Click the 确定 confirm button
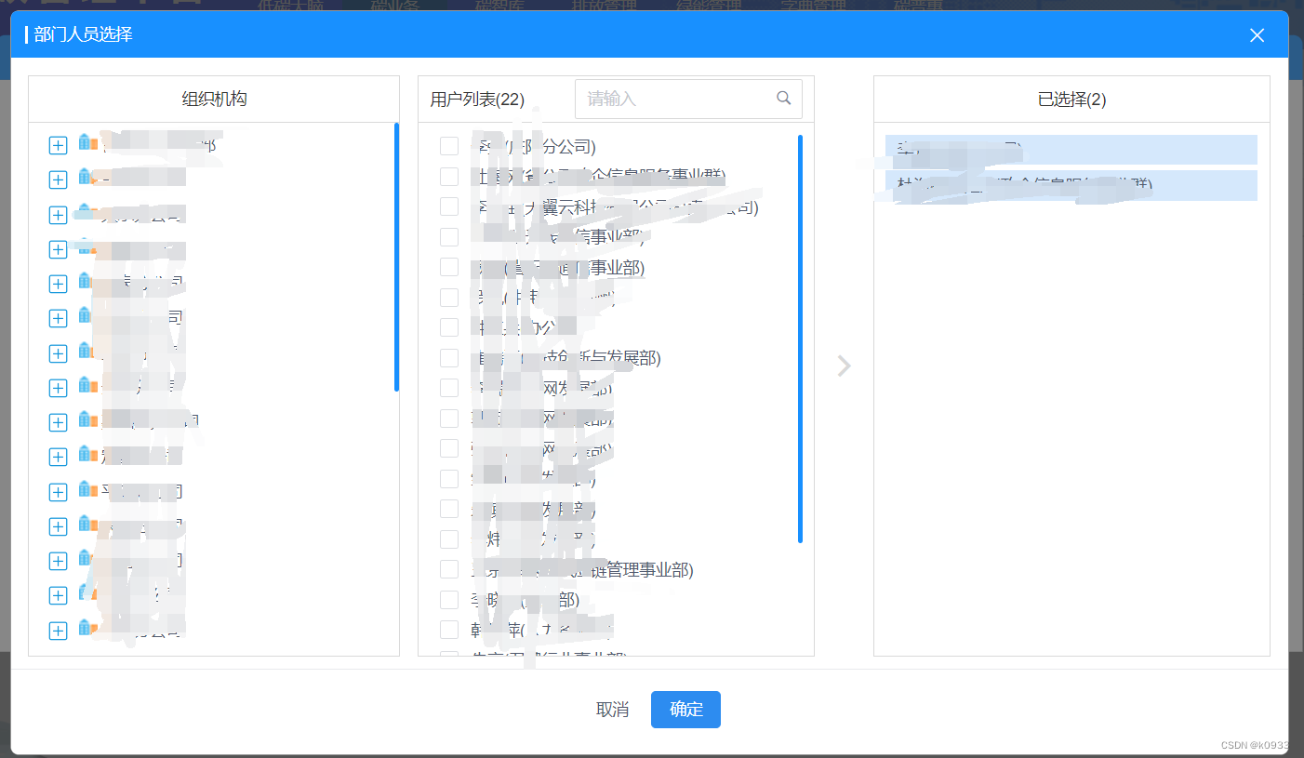The width and height of the screenshot is (1304, 758). (685, 709)
